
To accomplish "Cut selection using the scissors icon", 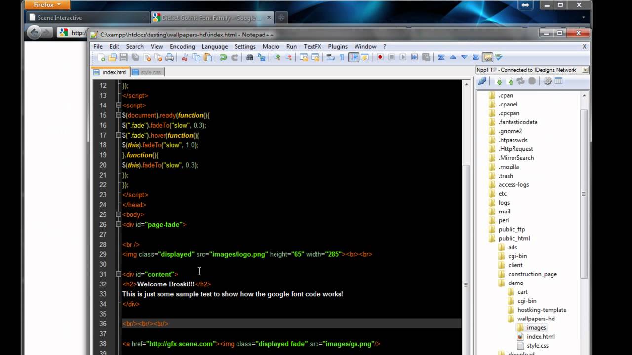I will tap(185, 58).
